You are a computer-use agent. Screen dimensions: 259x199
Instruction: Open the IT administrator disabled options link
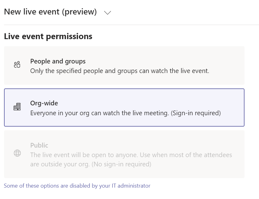click(x=77, y=186)
